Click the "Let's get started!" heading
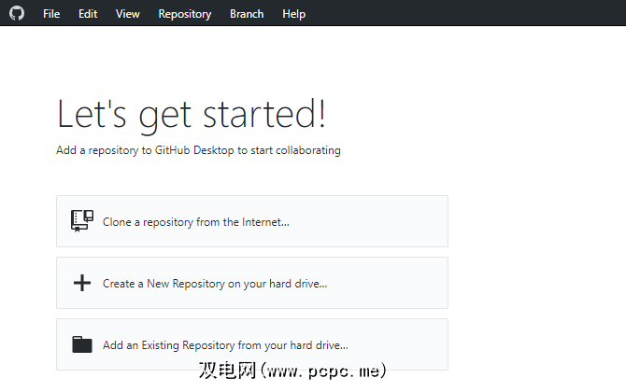Screen dimensions: 626x392 click(x=192, y=115)
